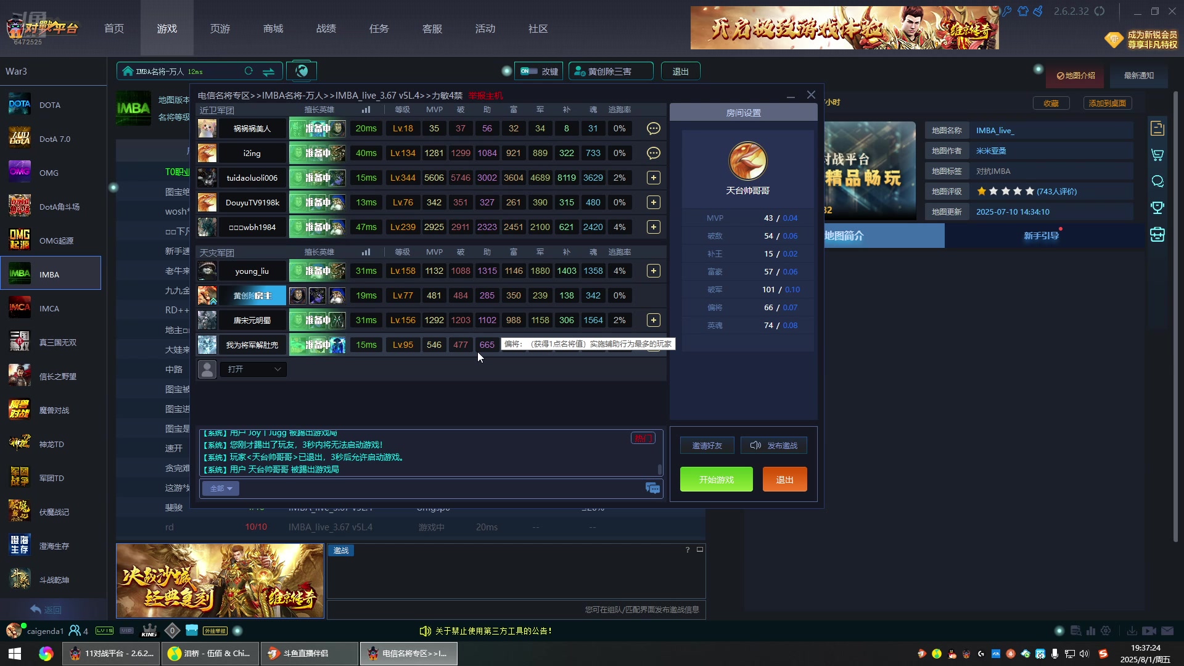Click the 添加到桌面 button
The height and width of the screenshot is (666, 1184).
[x=1108, y=103]
